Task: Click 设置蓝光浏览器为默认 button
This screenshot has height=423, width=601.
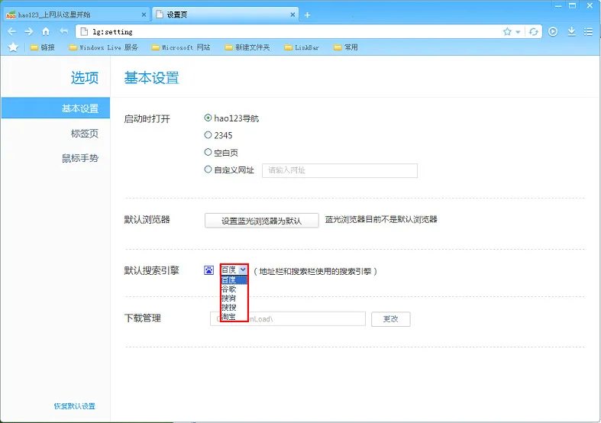Action: 262,221
